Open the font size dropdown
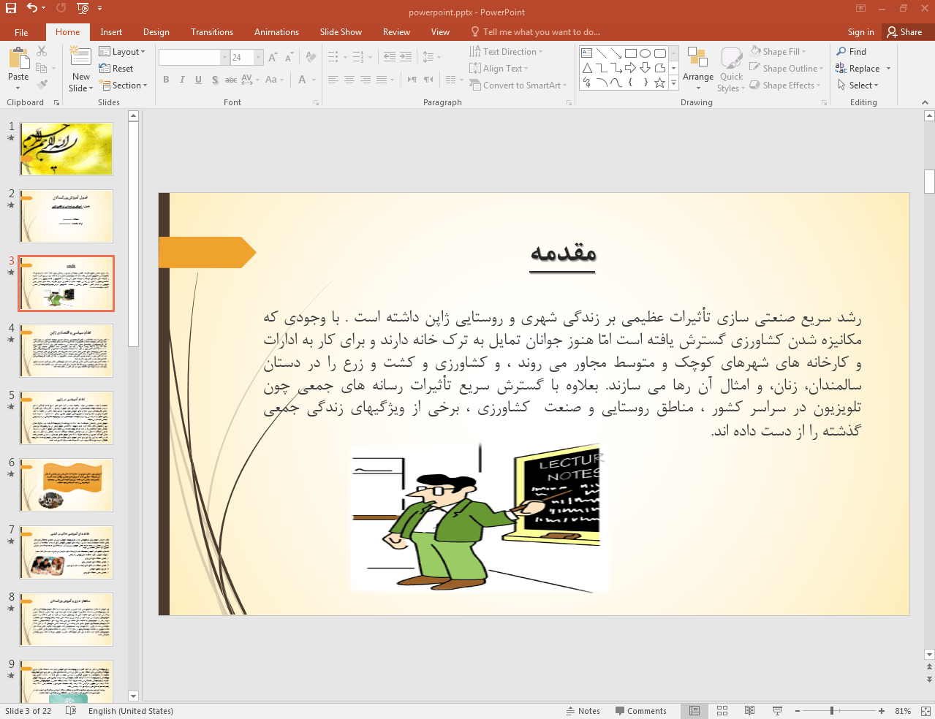The width and height of the screenshot is (935, 719). 258,57
